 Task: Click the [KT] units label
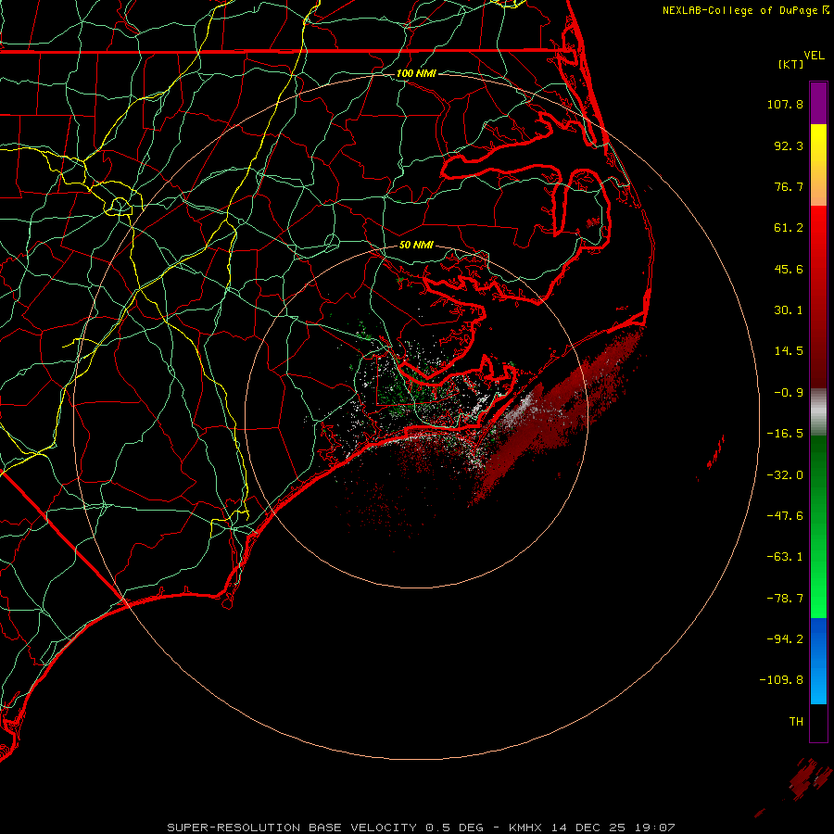[791, 64]
